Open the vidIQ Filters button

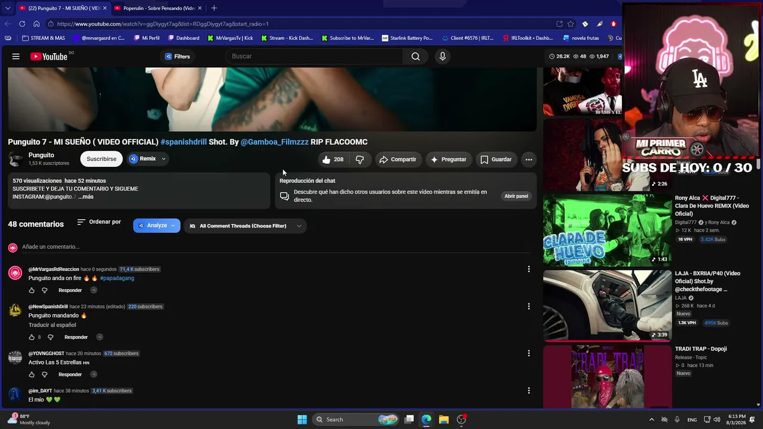pyautogui.click(x=177, y=57)
